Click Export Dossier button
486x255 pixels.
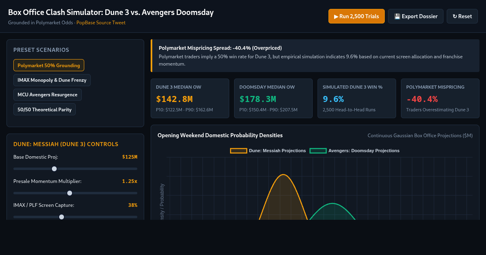coord(416,16)
